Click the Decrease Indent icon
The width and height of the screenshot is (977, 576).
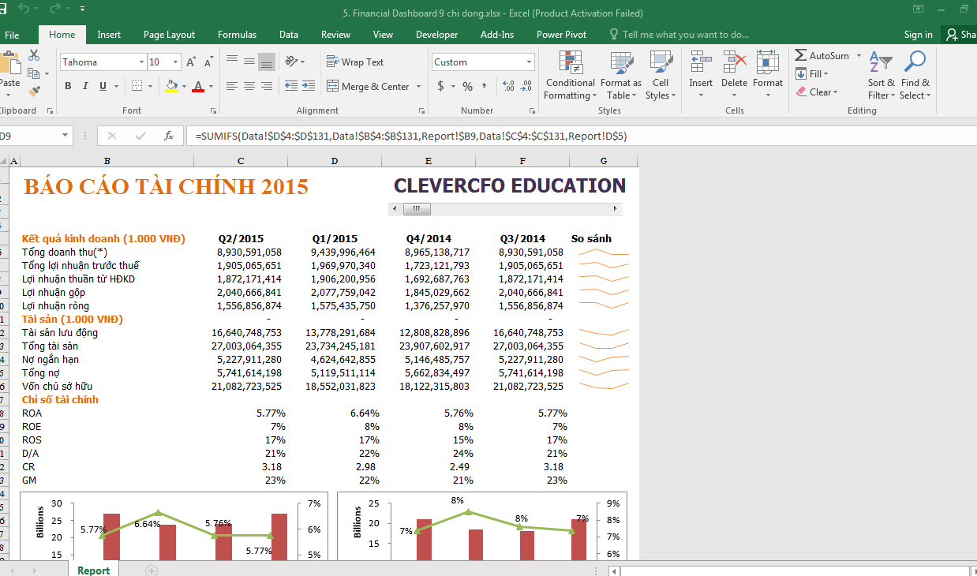pos(290,86)
